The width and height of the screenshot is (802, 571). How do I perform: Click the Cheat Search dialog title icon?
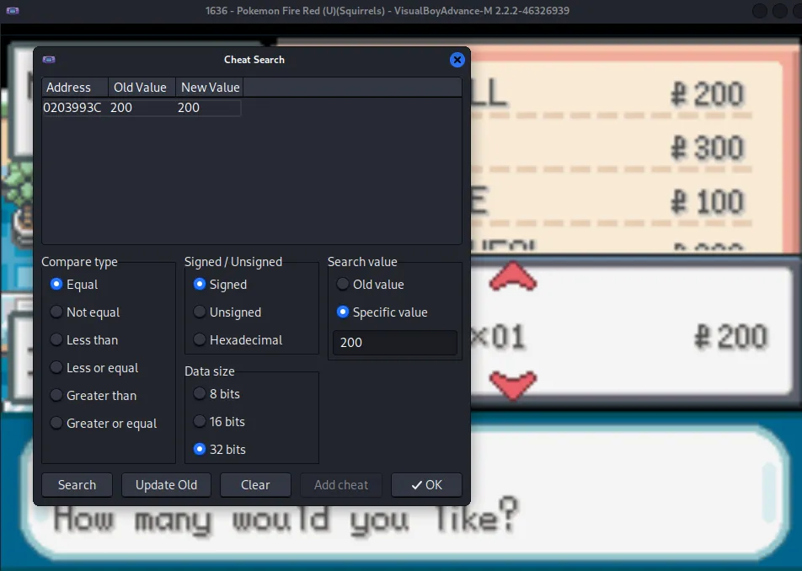(49, 60)
